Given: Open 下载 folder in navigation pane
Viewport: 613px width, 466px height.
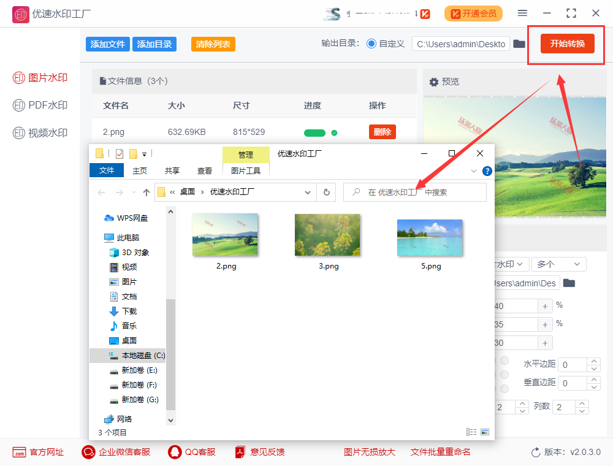Looking at the screenshot, I should point(124,311).
